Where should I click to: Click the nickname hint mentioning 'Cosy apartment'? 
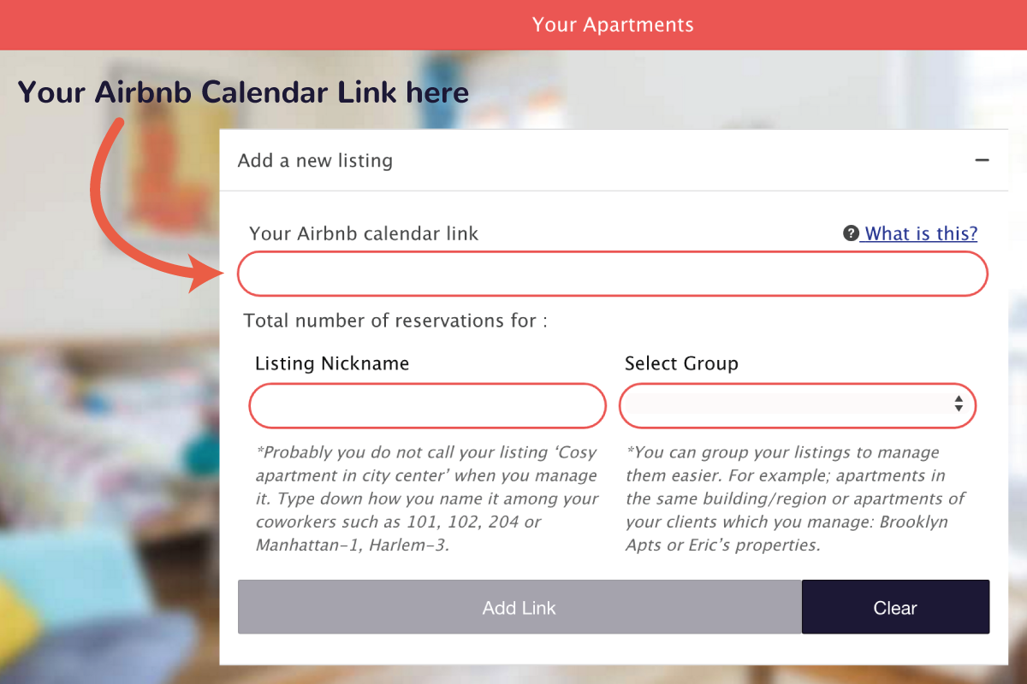[426, 498]
